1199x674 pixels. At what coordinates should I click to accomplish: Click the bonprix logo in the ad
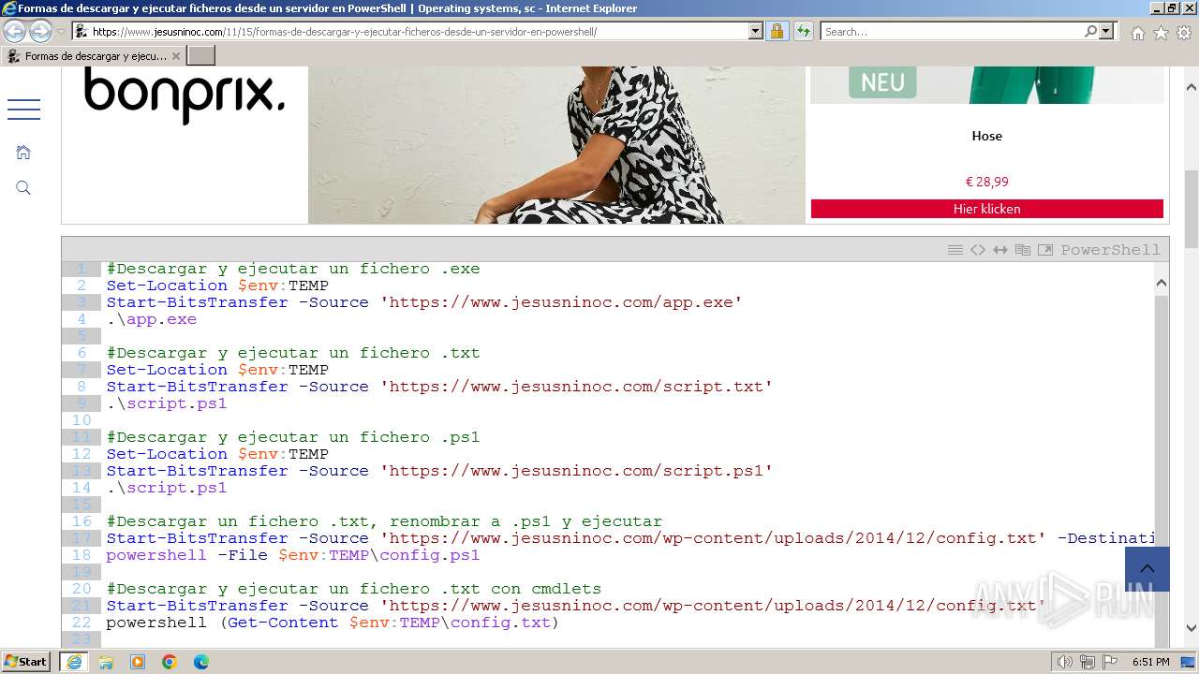click(x=185, y=96)
